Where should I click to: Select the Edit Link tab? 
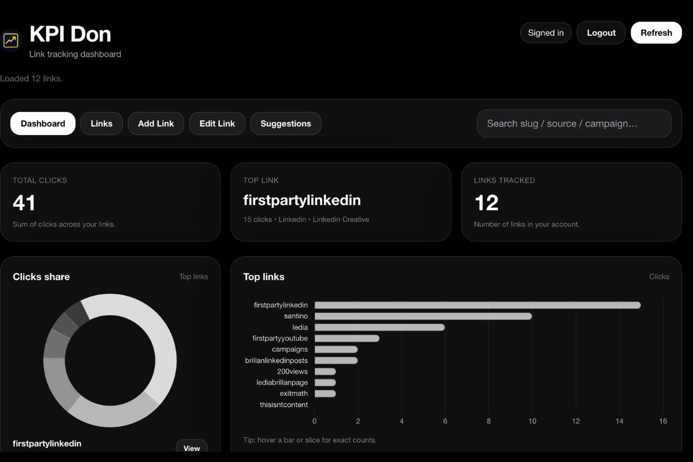pyautogui.click(x=217, y=123)
